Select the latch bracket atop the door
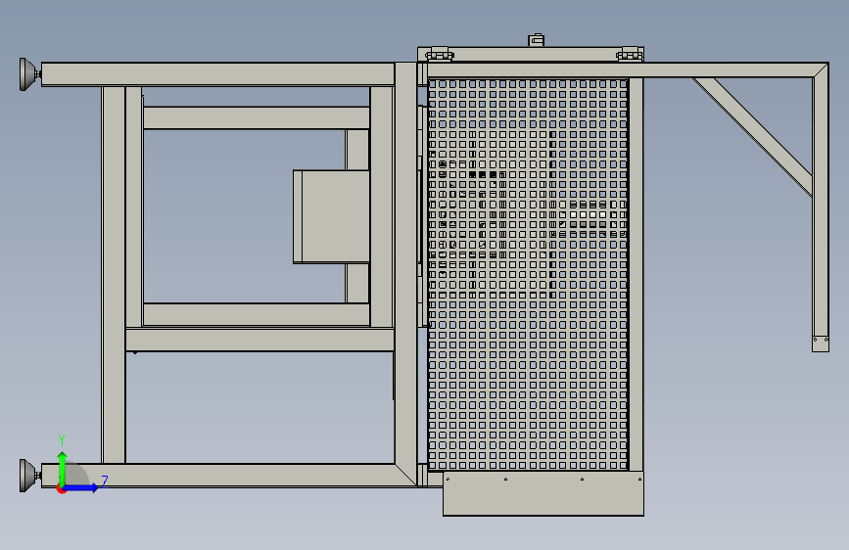The image size is (849, 550). click(536, 40)
